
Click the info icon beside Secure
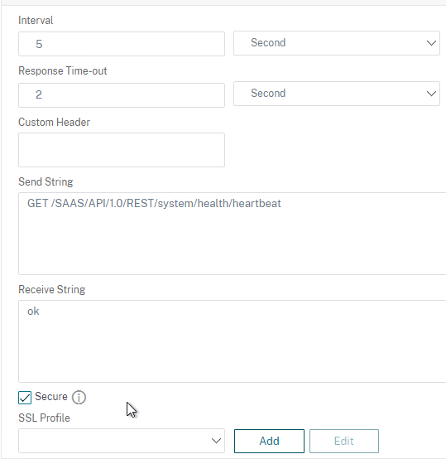pos(79,398)
